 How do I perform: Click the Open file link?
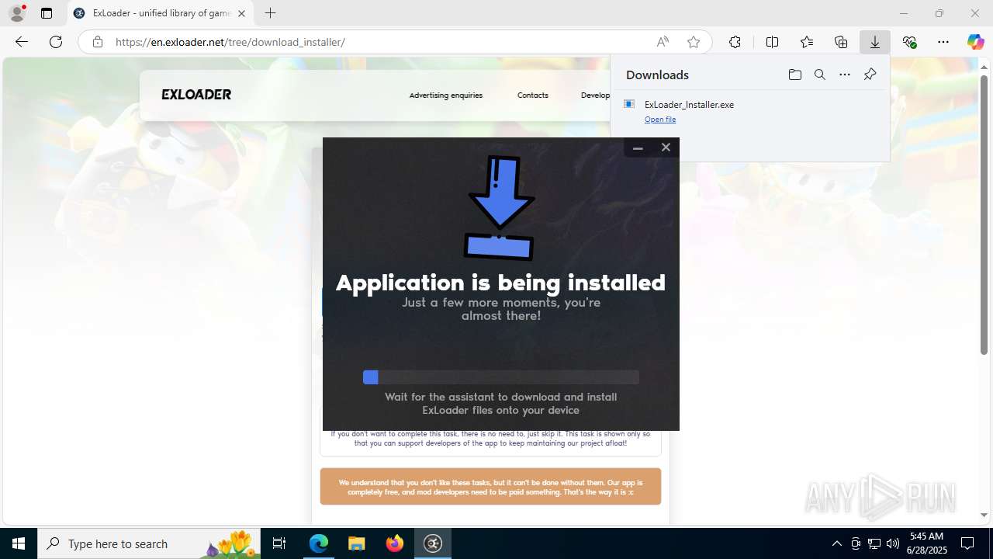point(660,120)
